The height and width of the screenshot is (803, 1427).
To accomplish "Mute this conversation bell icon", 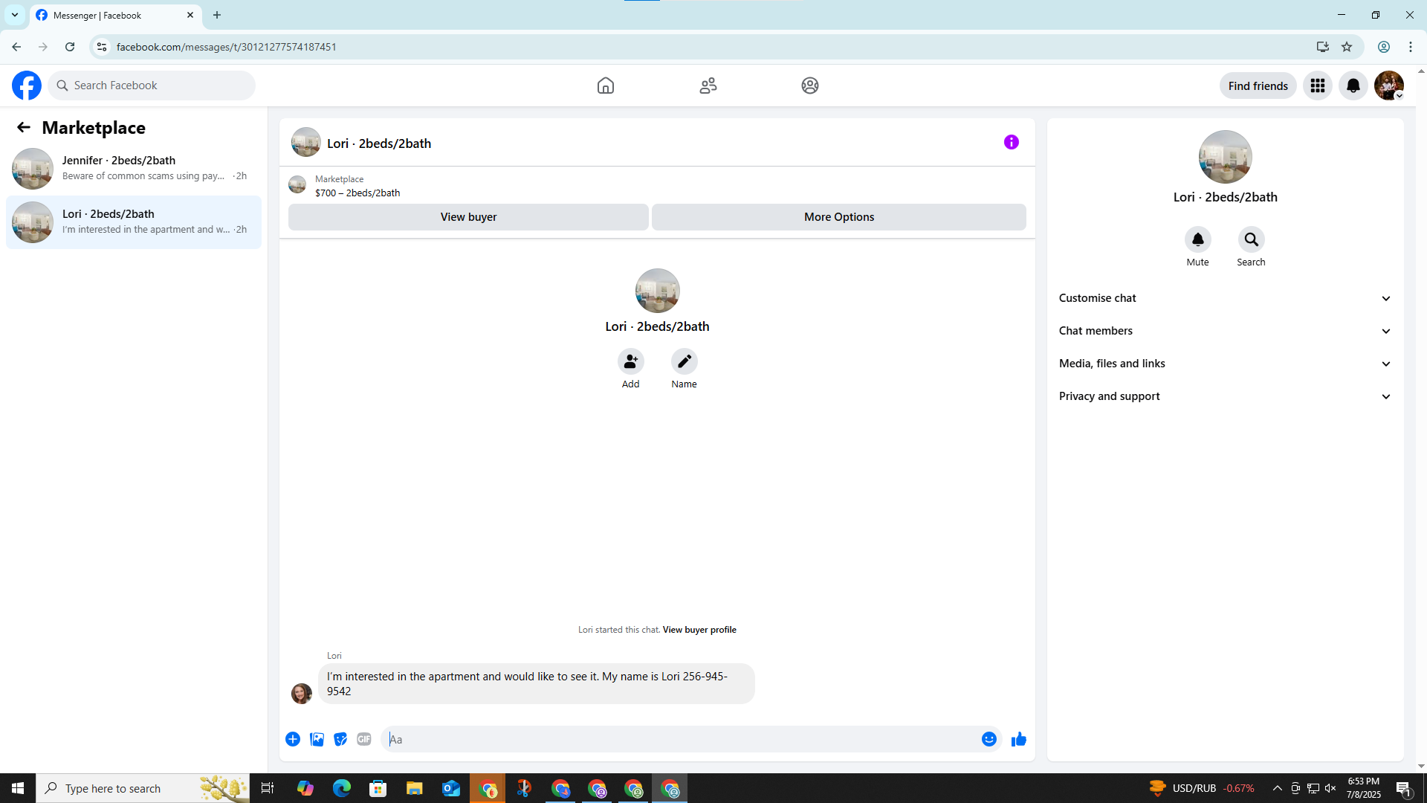I will (x=1197, y=239).
